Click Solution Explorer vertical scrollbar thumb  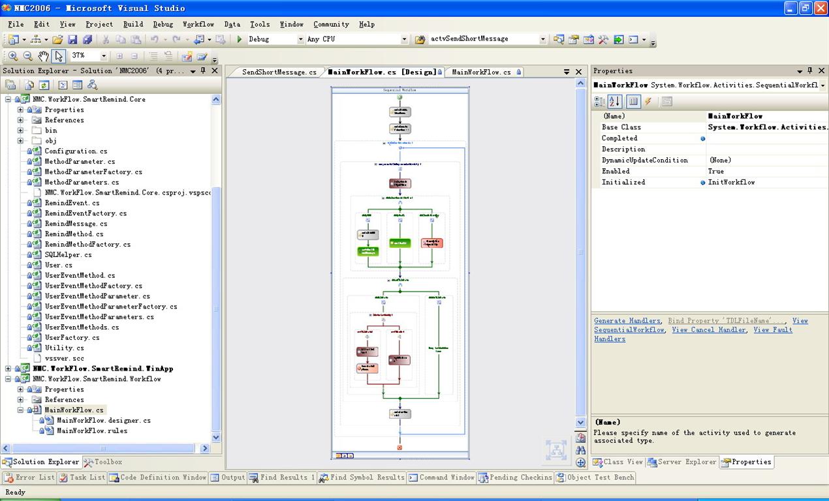click(x=217, y=309)
